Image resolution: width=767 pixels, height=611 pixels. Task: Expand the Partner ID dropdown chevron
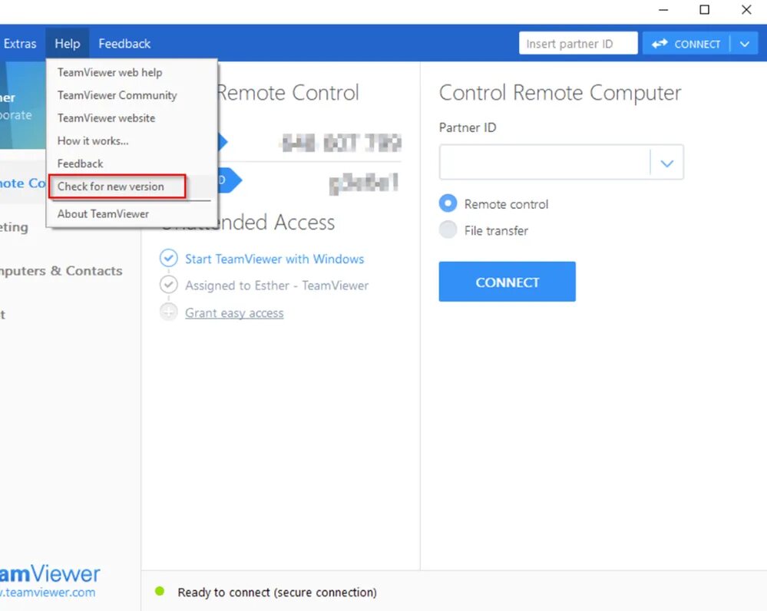pyautogui.click(x=667, y=163)
